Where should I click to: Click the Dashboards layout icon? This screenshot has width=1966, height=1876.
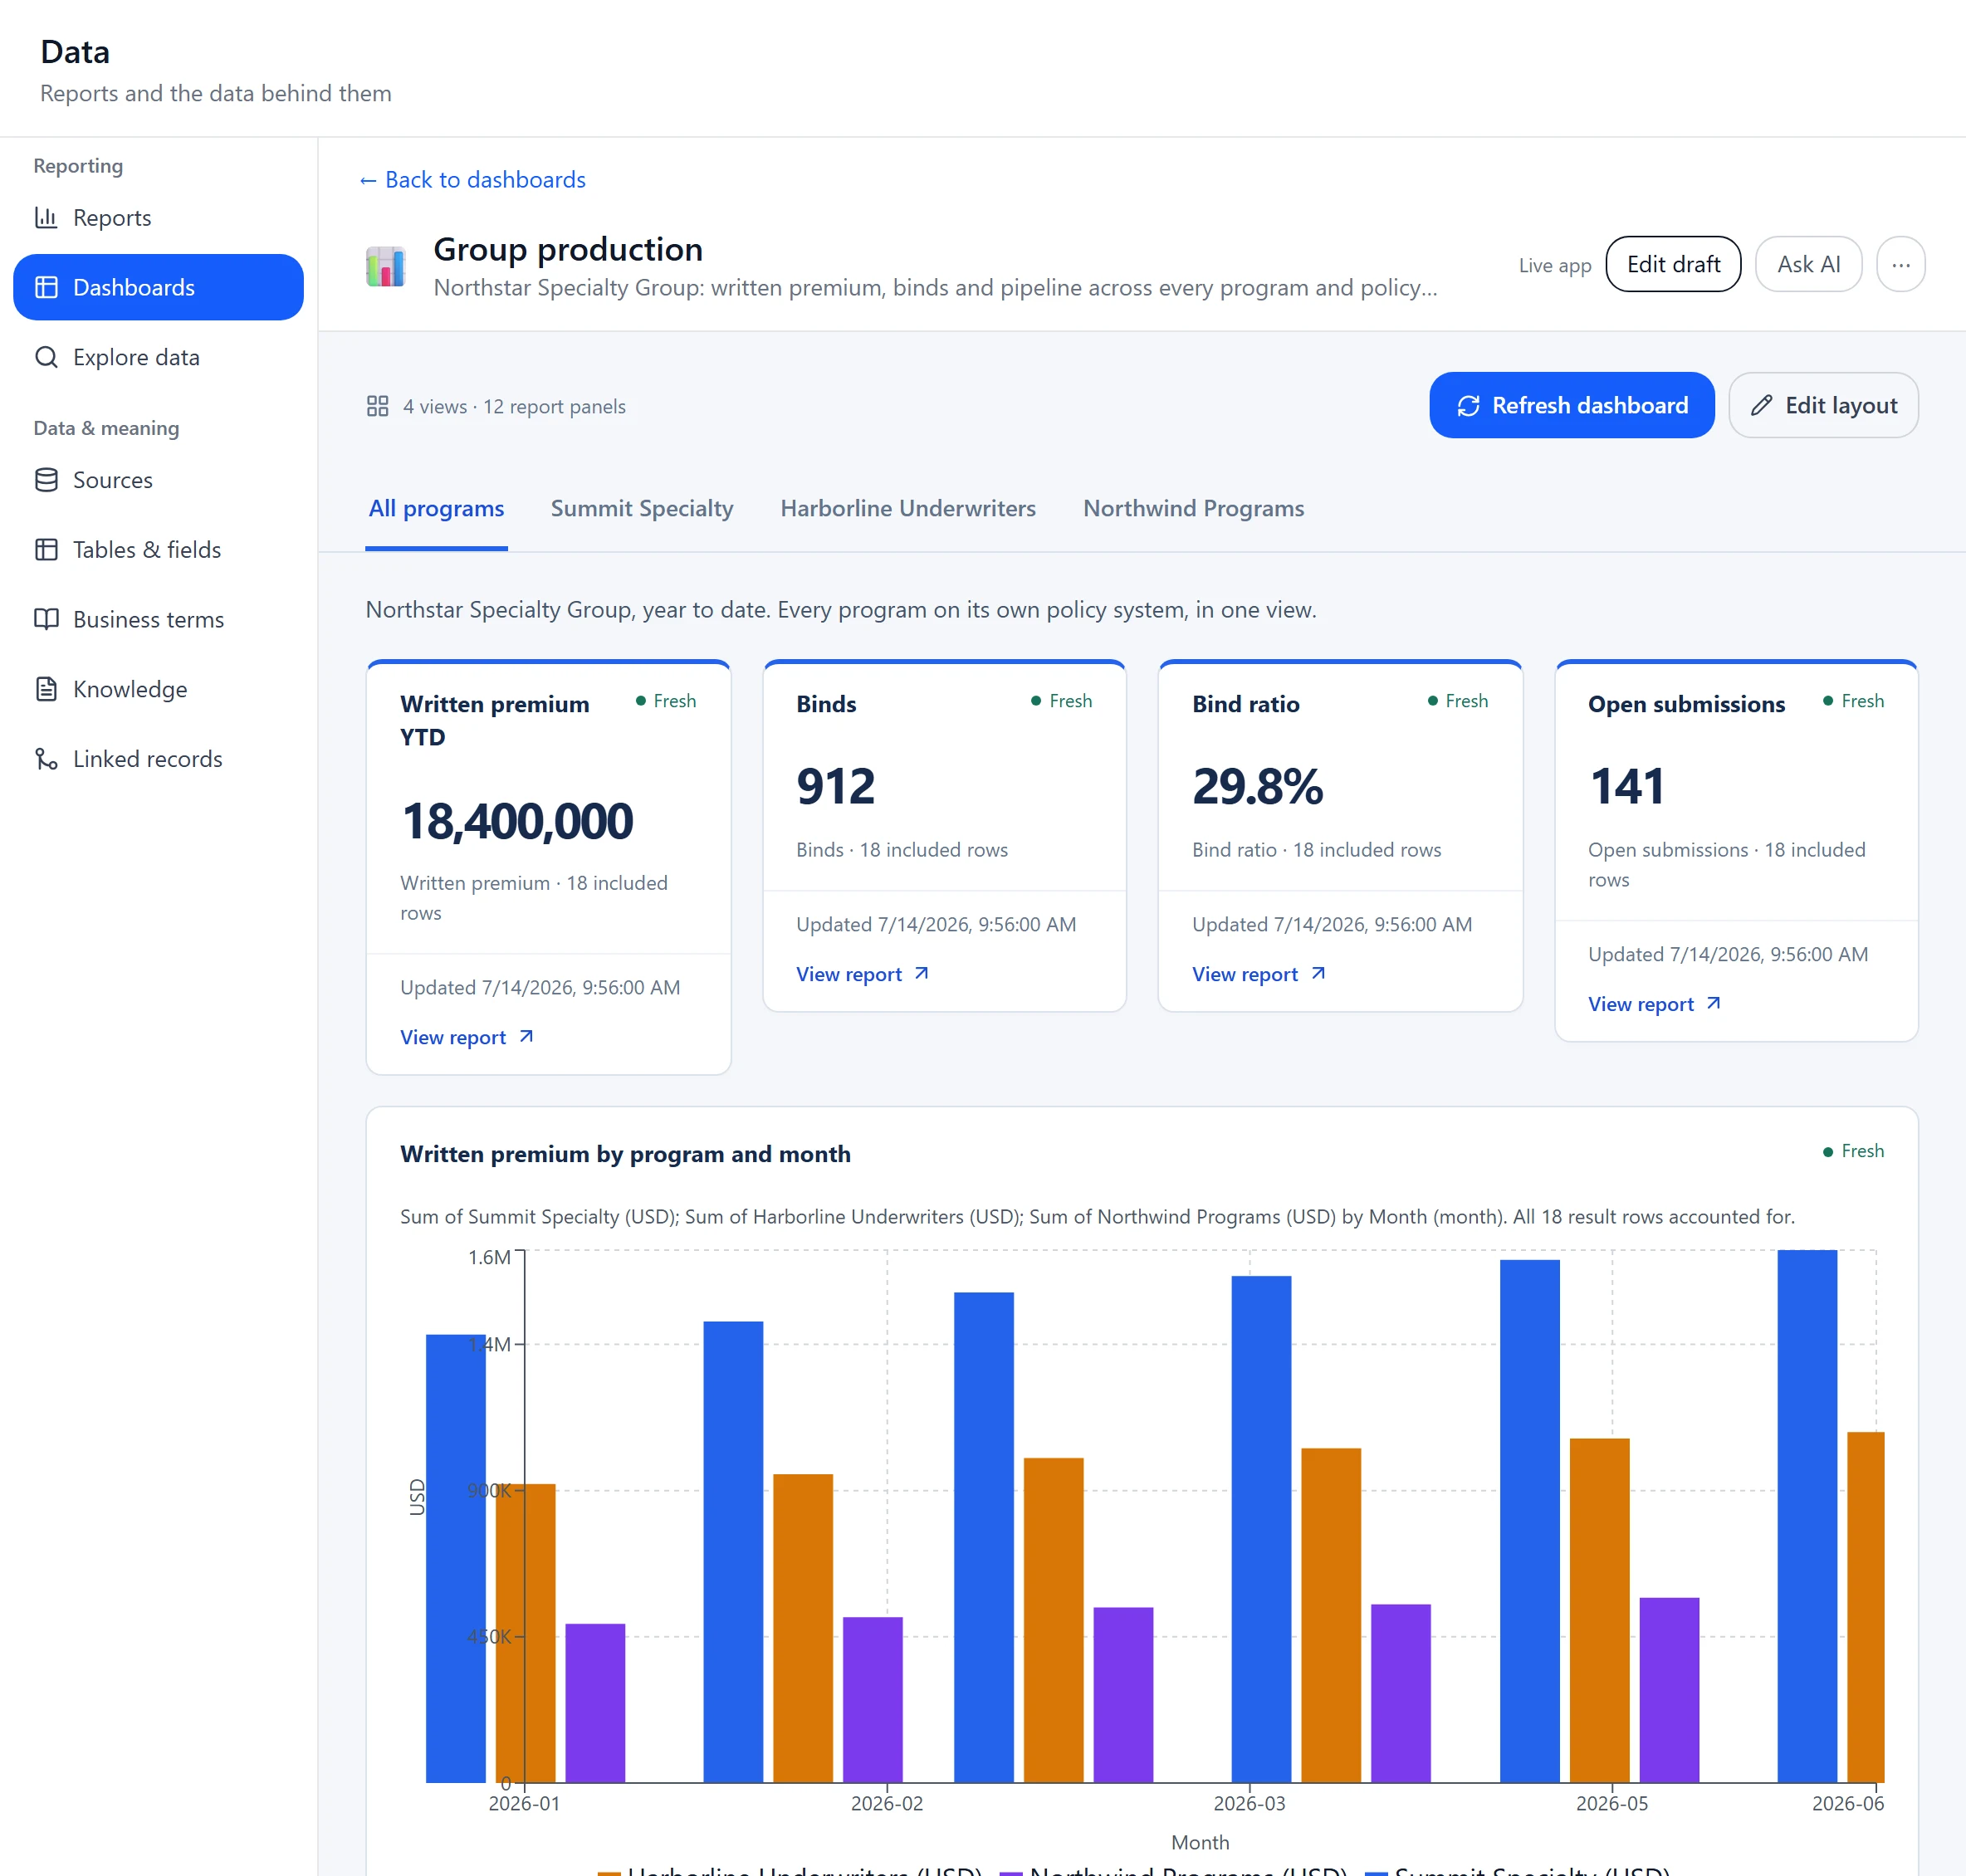(x=46, y=287)
